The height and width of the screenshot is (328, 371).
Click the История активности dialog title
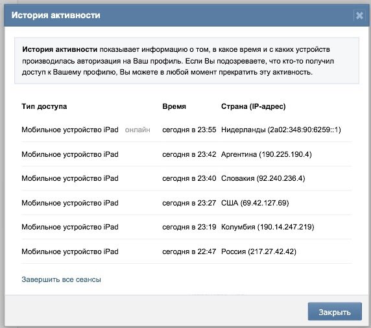click(56, 16)
